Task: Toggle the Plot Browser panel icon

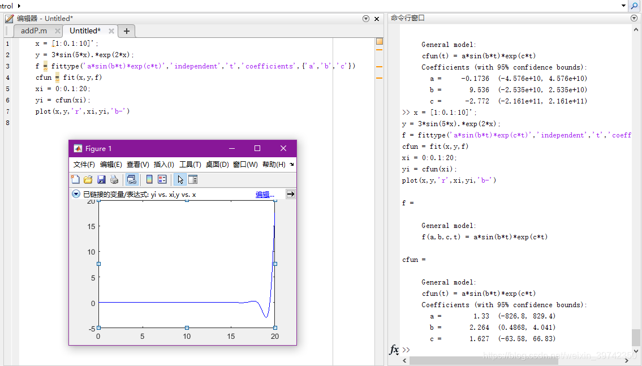Action: pyautogui.click(x=192, y=179)
